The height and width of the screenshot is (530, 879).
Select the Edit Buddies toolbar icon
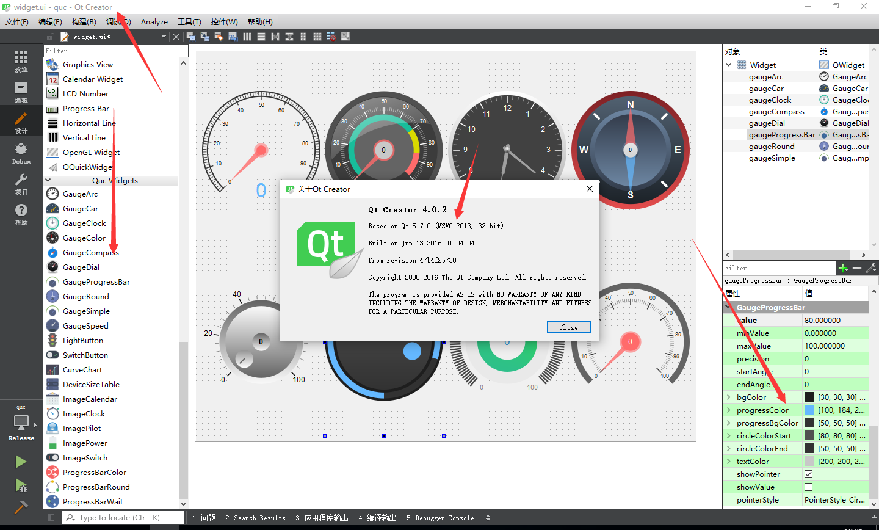point(219,37)
